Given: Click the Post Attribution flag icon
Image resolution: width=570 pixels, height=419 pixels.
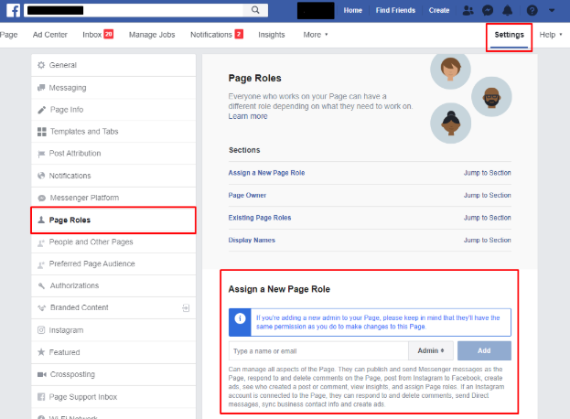Looking at the screenshot, I should pos(41,154).
